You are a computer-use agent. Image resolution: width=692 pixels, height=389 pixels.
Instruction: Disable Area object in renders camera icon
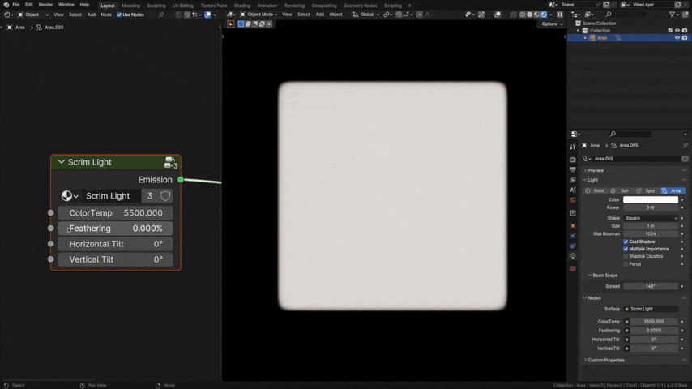click(x=685, y=38)
